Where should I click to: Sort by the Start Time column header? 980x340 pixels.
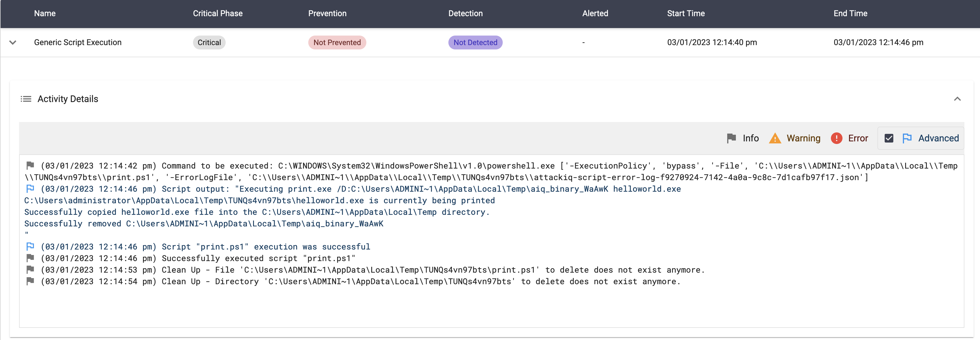coord(686,14)
